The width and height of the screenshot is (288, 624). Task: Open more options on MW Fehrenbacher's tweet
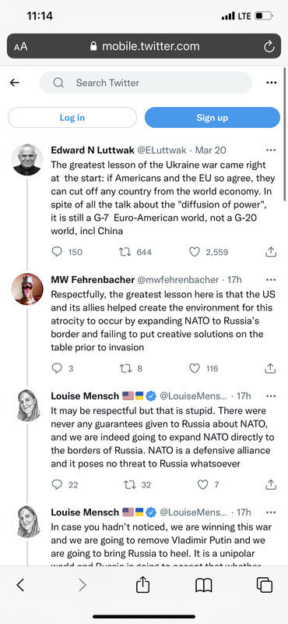click(271, 280)
